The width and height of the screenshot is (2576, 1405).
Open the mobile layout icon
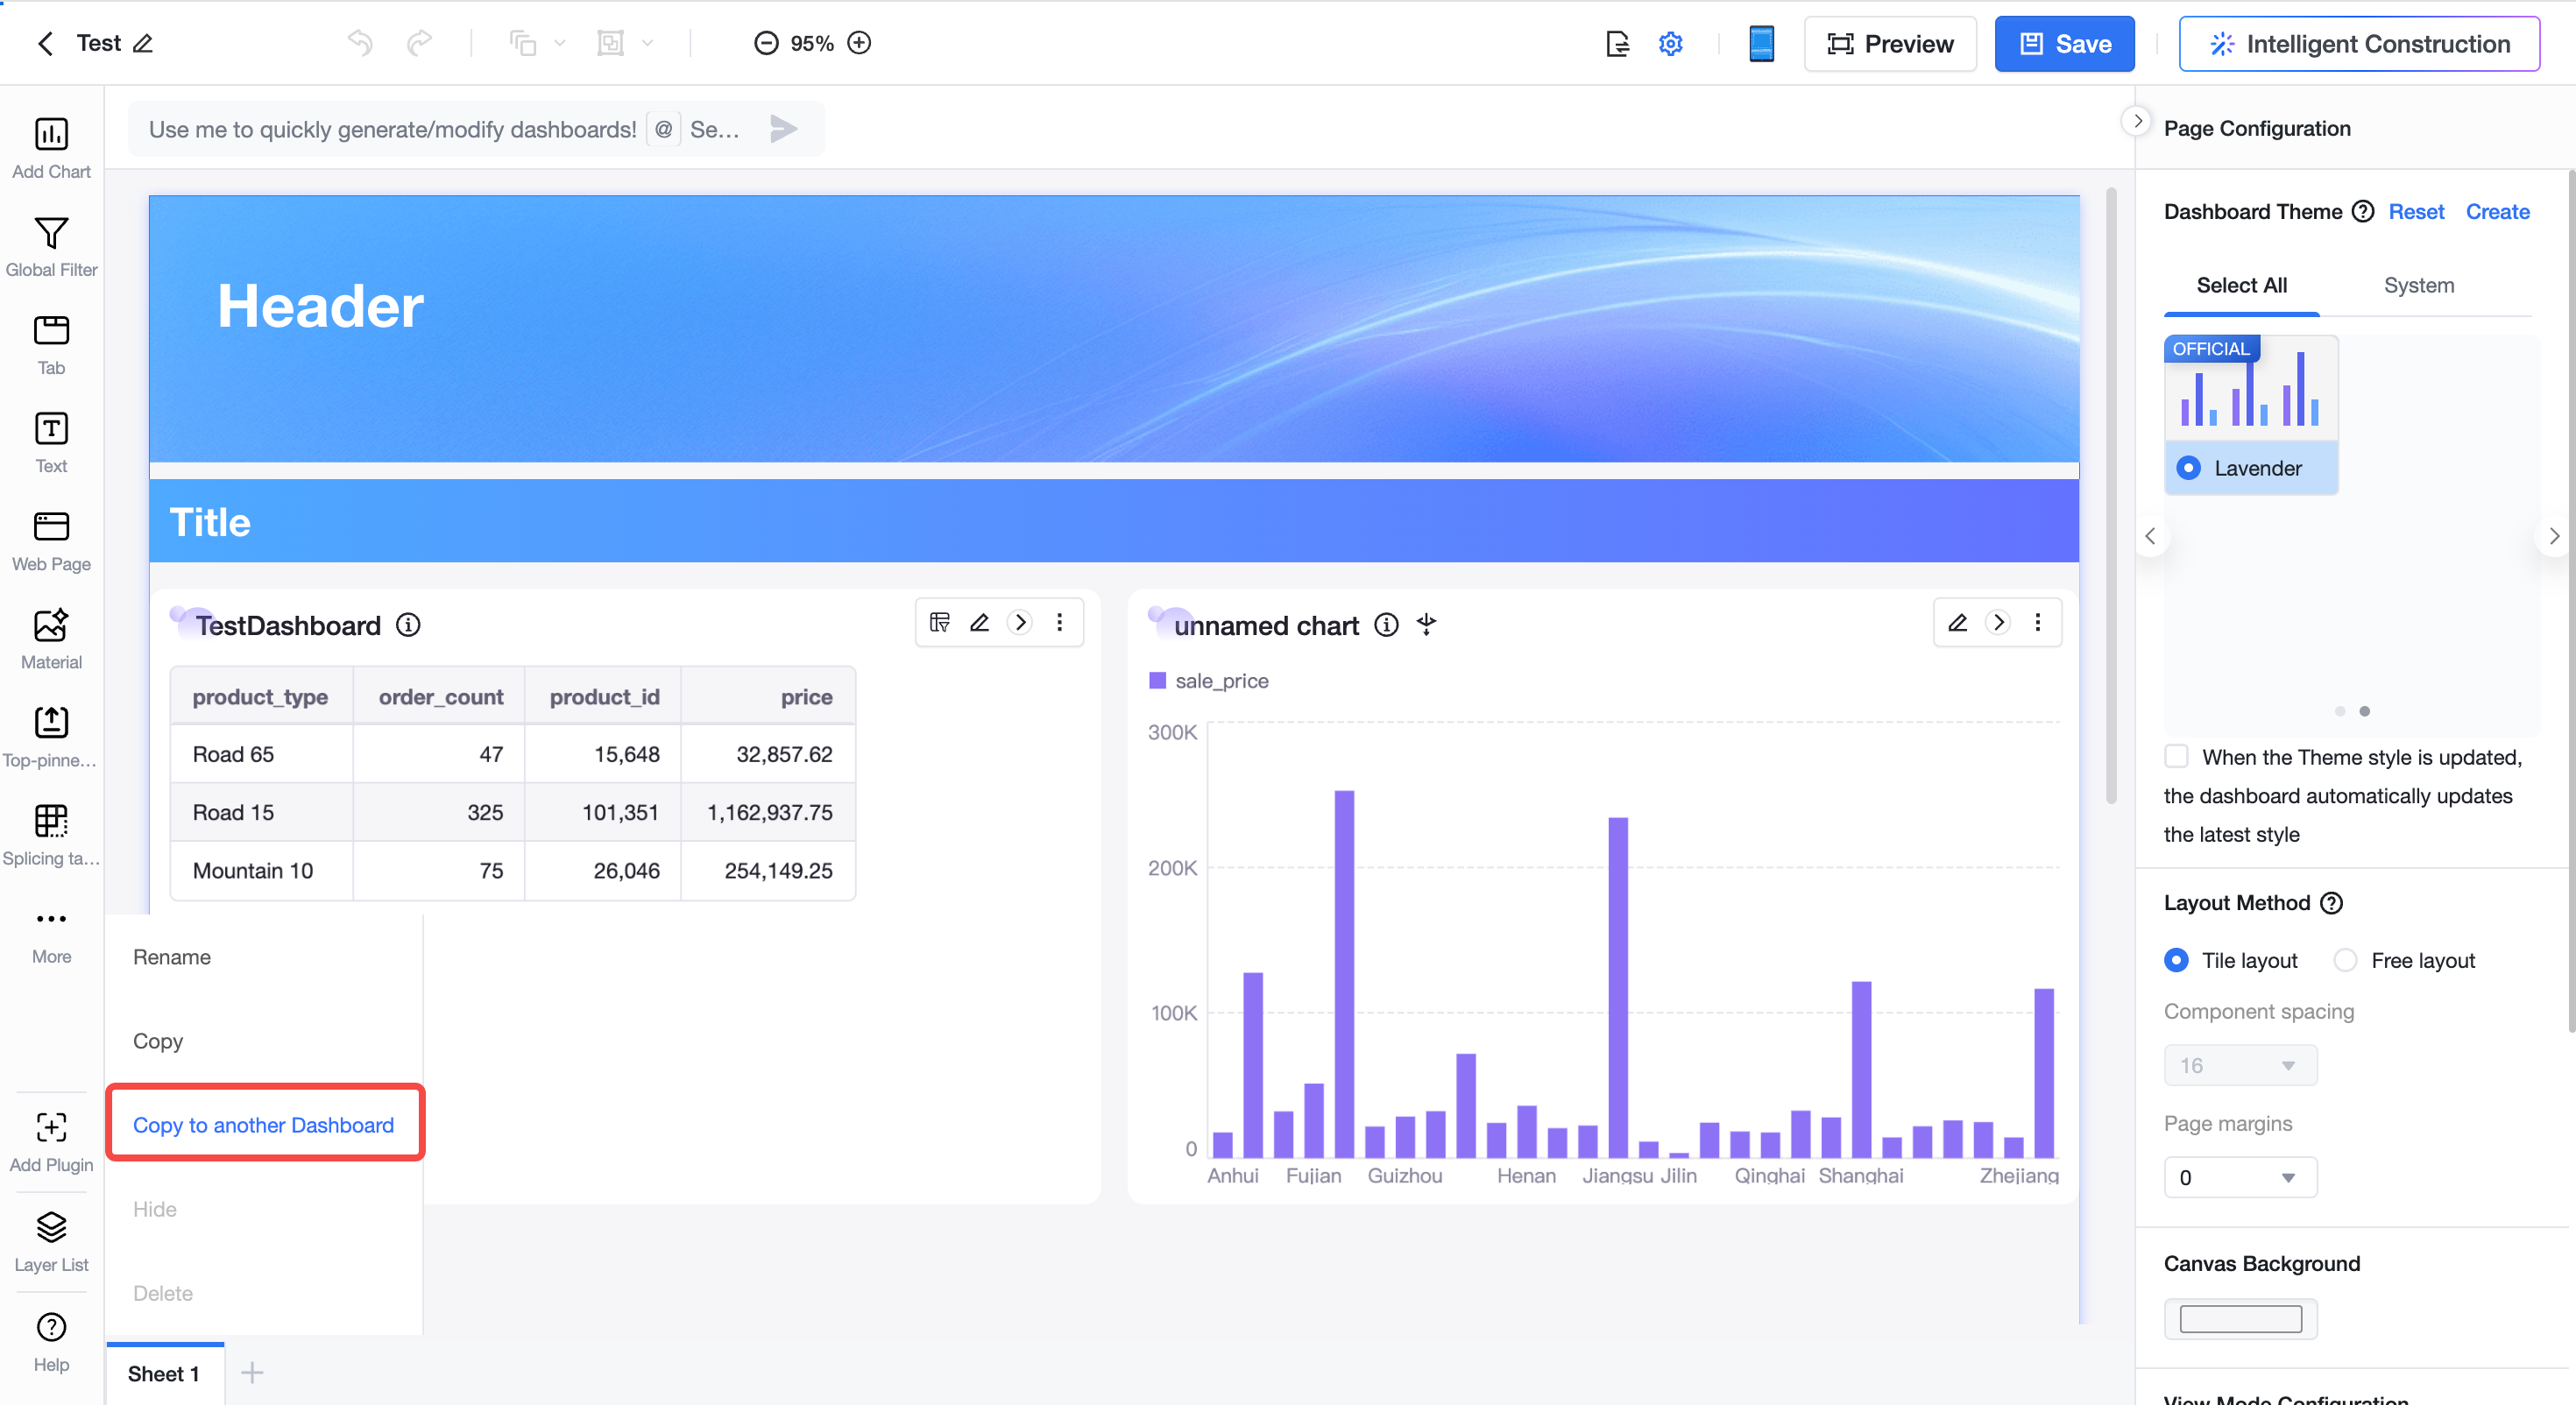(x=1761, y=43)
